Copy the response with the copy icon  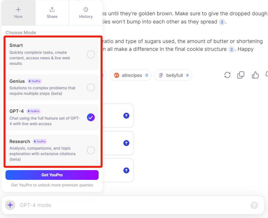241,75
